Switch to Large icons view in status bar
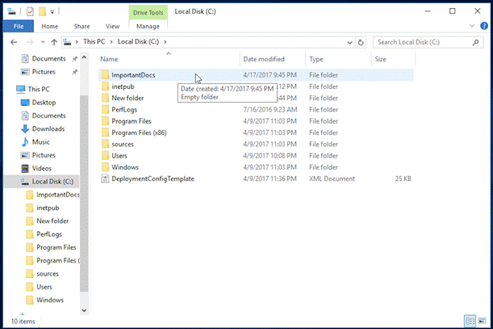 point(483,321)
